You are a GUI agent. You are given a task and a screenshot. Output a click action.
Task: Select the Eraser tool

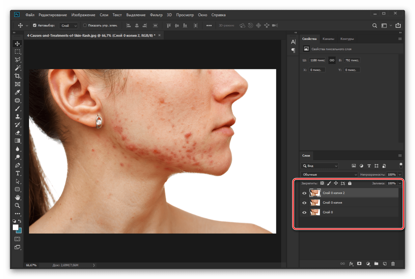coord(17,133)
